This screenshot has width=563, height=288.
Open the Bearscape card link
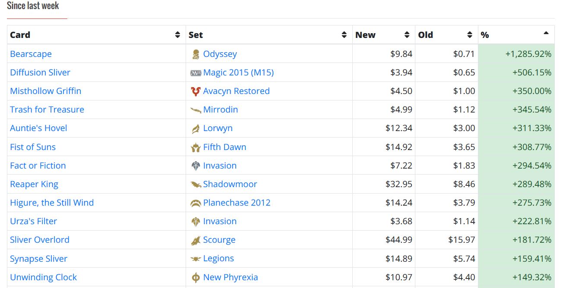tap(31, 54)
